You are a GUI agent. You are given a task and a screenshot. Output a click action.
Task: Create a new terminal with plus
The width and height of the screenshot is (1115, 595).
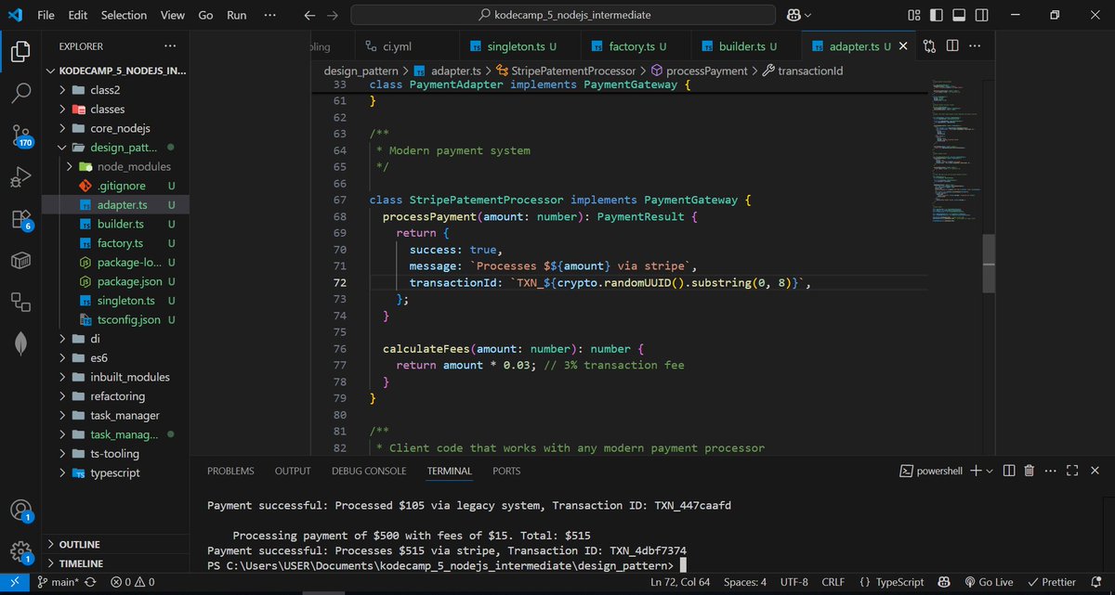click(976, 471)
